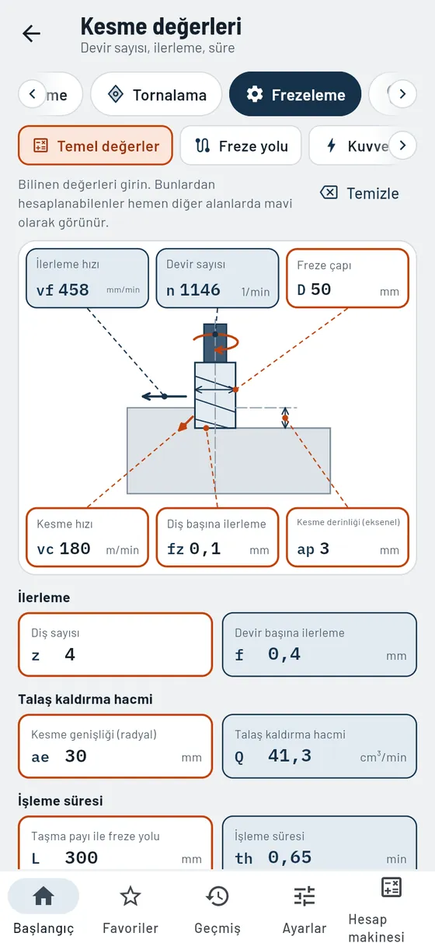Tap Başlangıç home icon

(43, 896)
